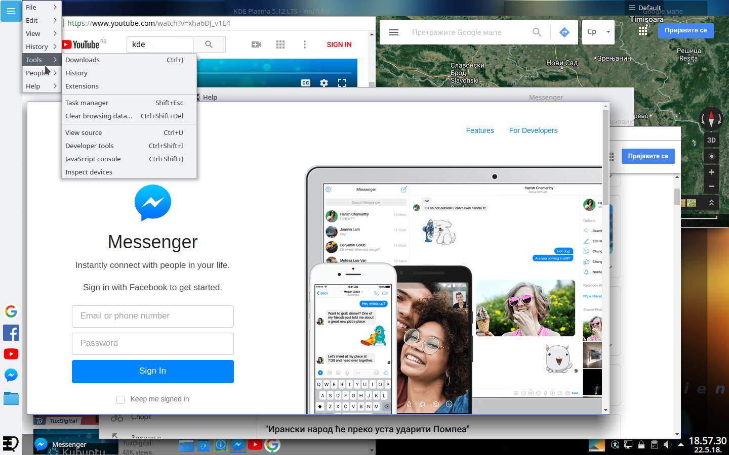729x455 pixels.
Task: Click the For Developers link in Messenger
Action: coord(533,130)
